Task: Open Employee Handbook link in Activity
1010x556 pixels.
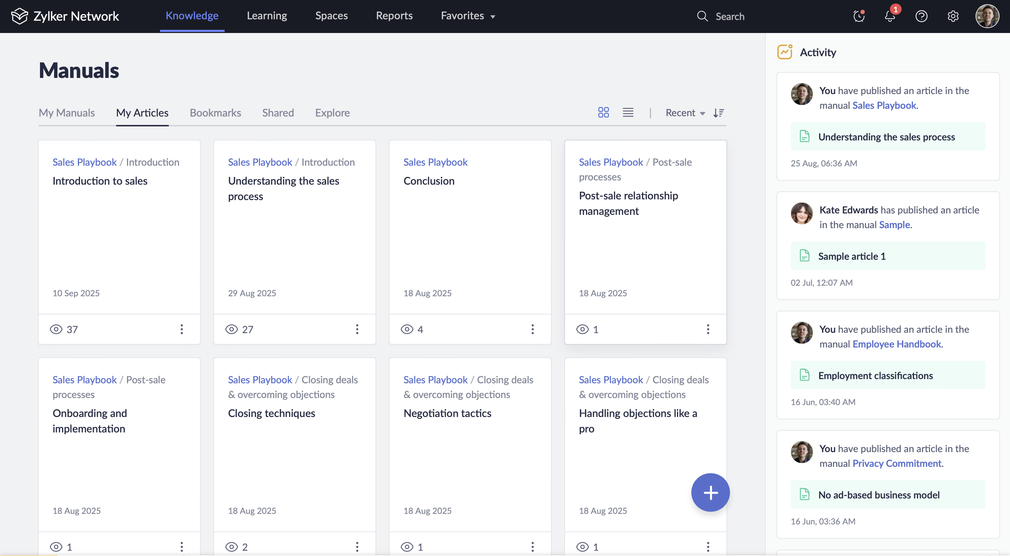Action: pos(896,344)
